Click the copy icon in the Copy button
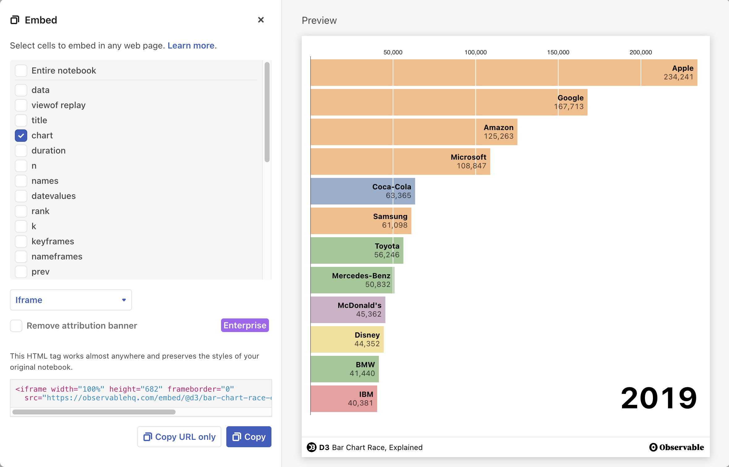The width and height of the screenshot is (729, 467). [x=237, y=437]
